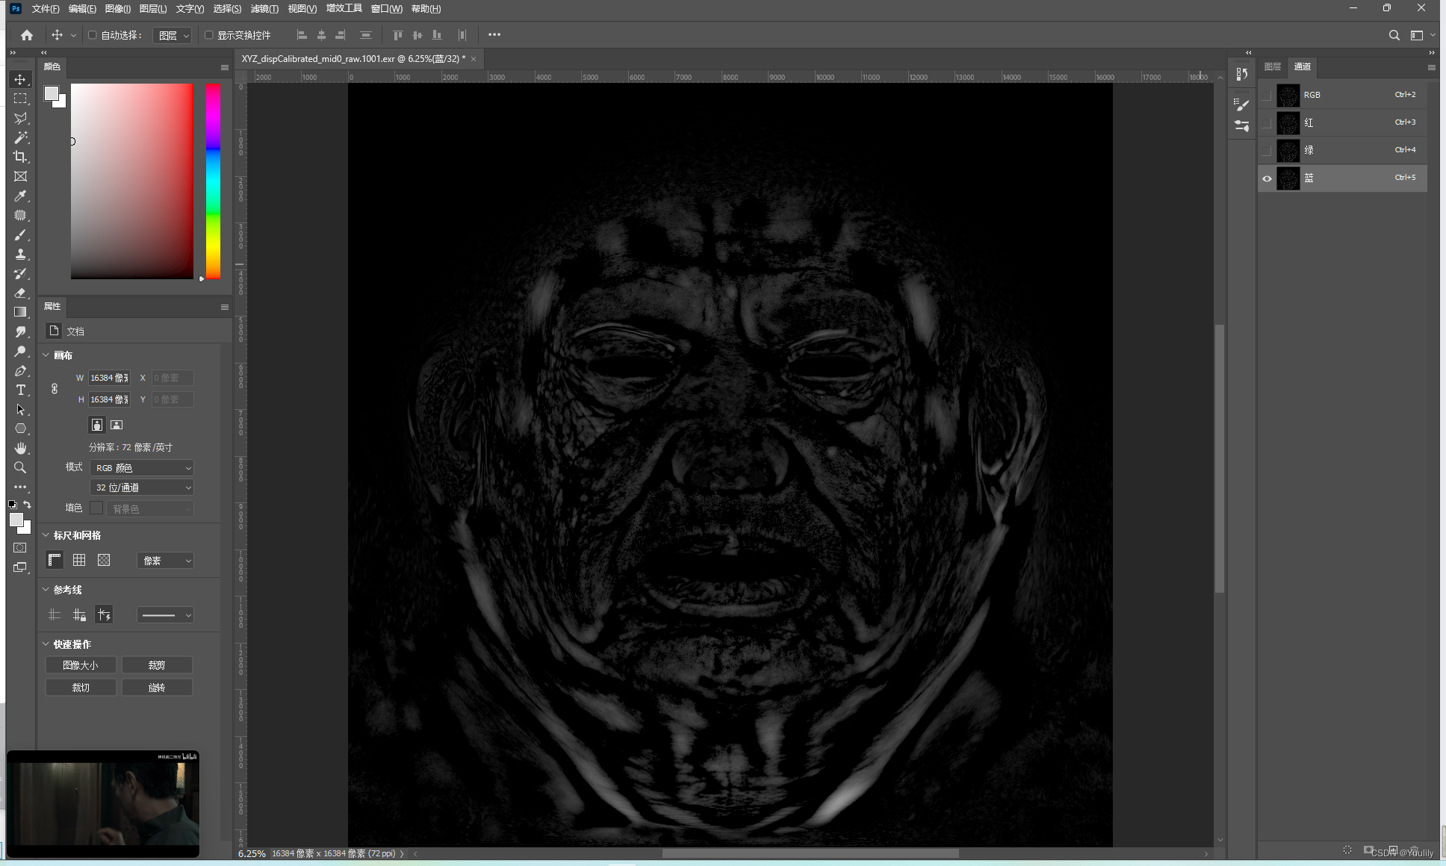Switch to the 图层 panel tab

pyautogui.click(x=1273, y=66)
